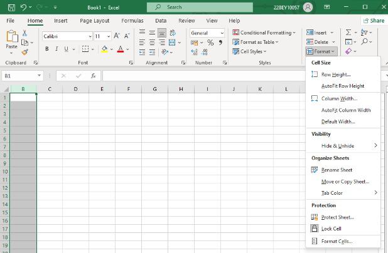Click Decrease Indent icon
Image resolution: width=388 pixels, height=253 pixels.
(x=142, y=52)
